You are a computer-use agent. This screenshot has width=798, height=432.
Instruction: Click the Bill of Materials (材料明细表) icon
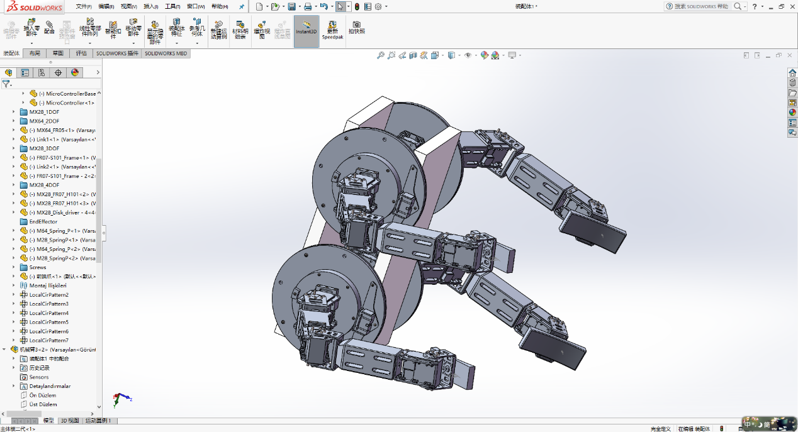coord(240,30)
